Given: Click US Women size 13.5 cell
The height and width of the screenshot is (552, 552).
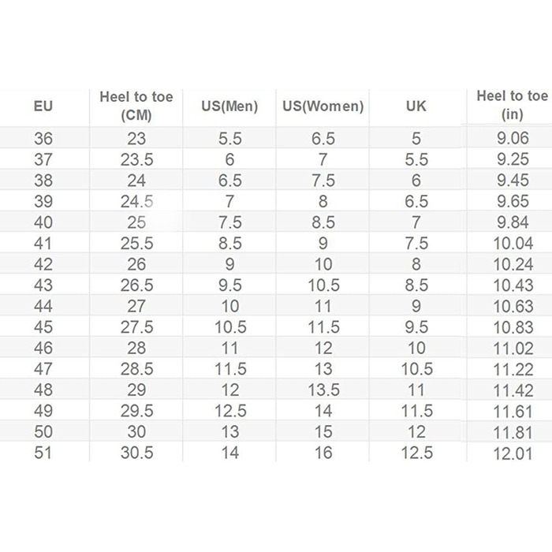Looking at the screenshot, I should tap(323, 390).
